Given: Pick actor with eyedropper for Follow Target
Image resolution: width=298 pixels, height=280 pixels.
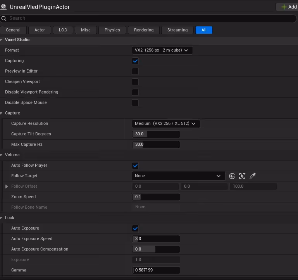Looking at the screenshot, I should click(x=252, y=176).
